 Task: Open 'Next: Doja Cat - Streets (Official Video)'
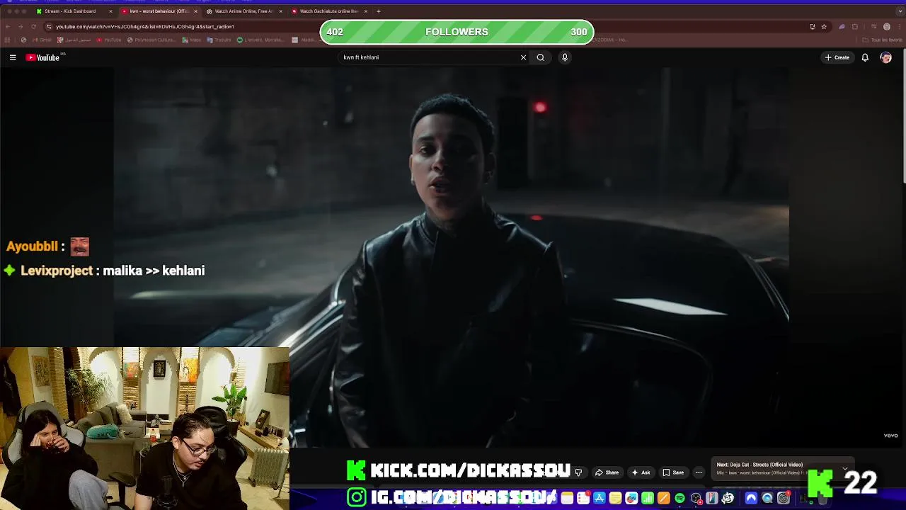(x=759, y=465)
